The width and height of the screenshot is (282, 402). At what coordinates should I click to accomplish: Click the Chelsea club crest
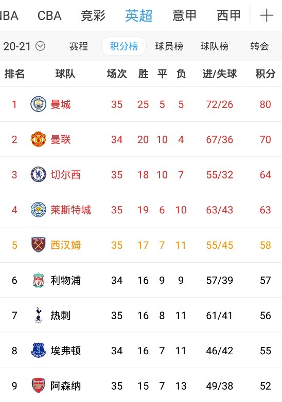tap(38, 174)
